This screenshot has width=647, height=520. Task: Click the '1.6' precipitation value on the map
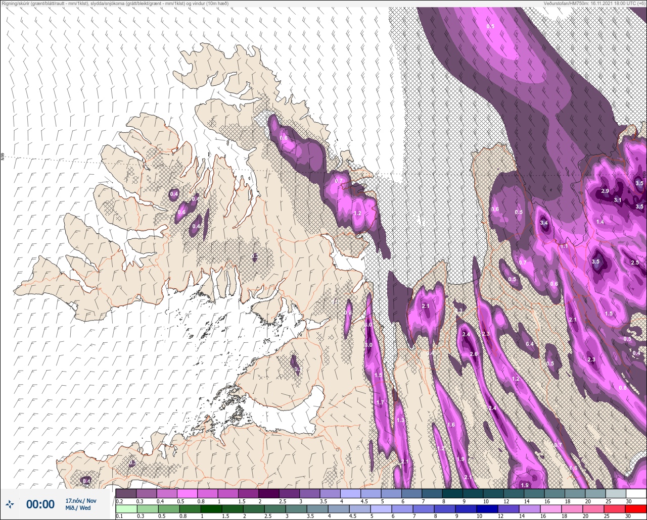451,425
